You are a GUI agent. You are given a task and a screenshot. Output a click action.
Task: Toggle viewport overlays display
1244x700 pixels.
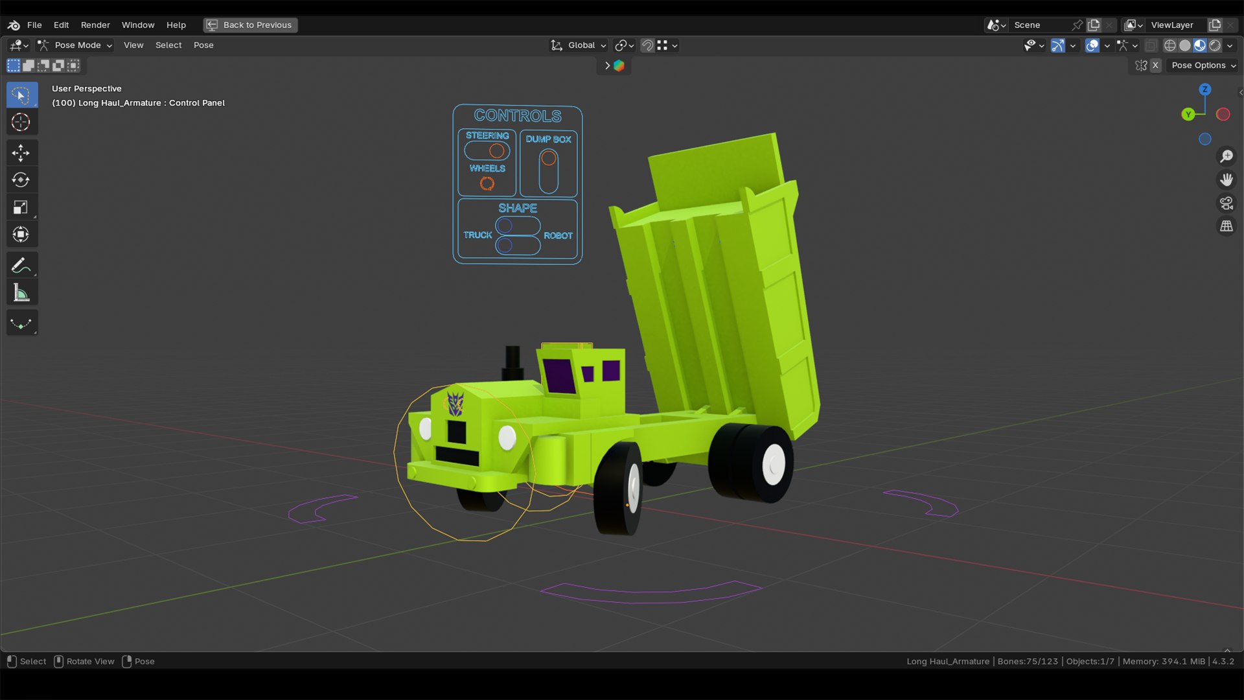pyautogui.click(x=1092, y=45)
